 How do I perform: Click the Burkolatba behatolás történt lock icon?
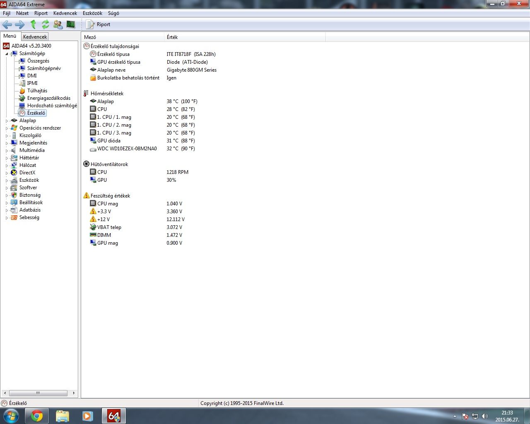tap(93, 78)
